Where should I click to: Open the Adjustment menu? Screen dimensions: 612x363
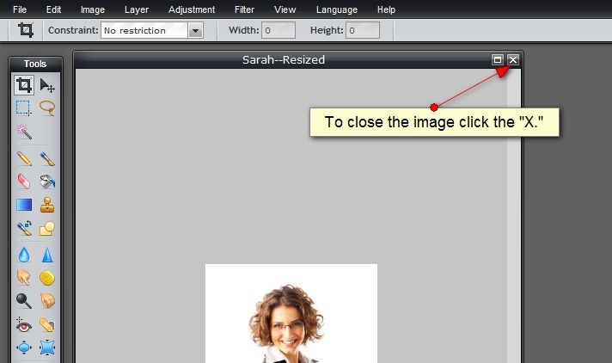[x=192, y=9]
